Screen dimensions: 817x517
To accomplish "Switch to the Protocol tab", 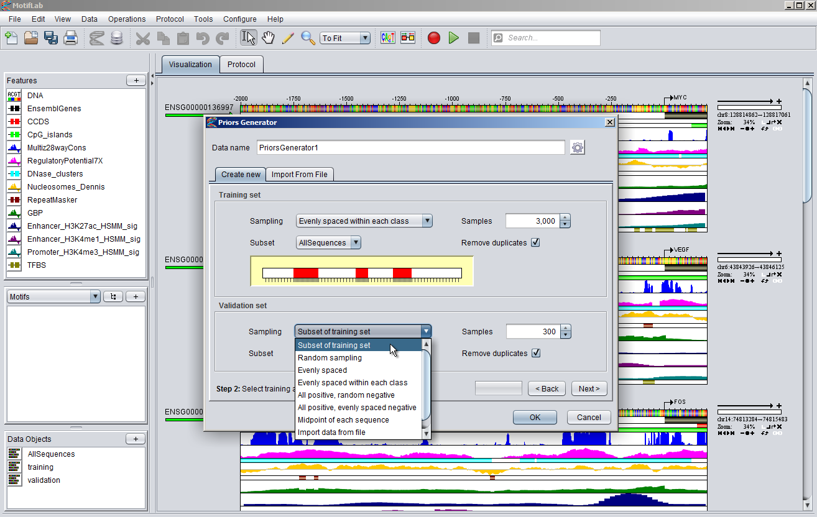I will click(241, 65).
